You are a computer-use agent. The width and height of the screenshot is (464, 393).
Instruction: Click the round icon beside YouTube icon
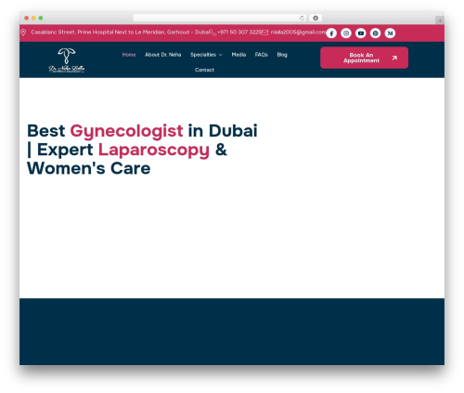[x=375, y=33]
